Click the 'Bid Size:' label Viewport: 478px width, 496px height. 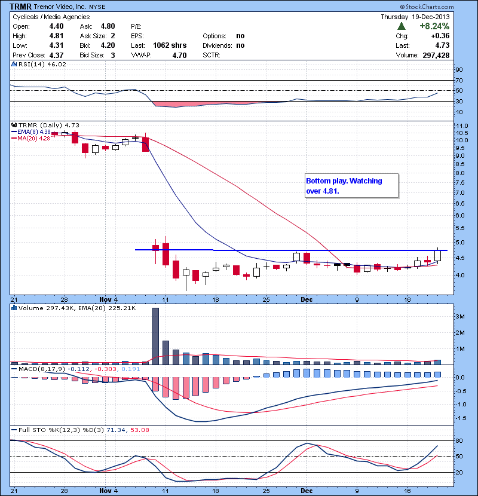click(x=92, y=55)
